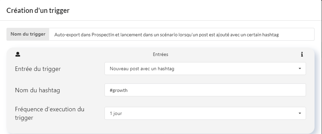This screenshot has width=322, height=134.
Task: Focus the Nom du hashtag input field
Action: click(x=205, y=90)
